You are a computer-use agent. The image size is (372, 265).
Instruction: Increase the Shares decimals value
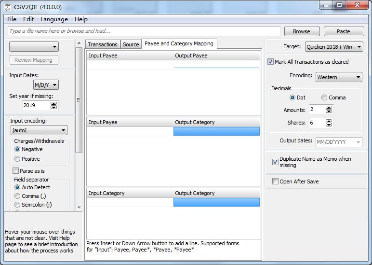click(329, 121)
